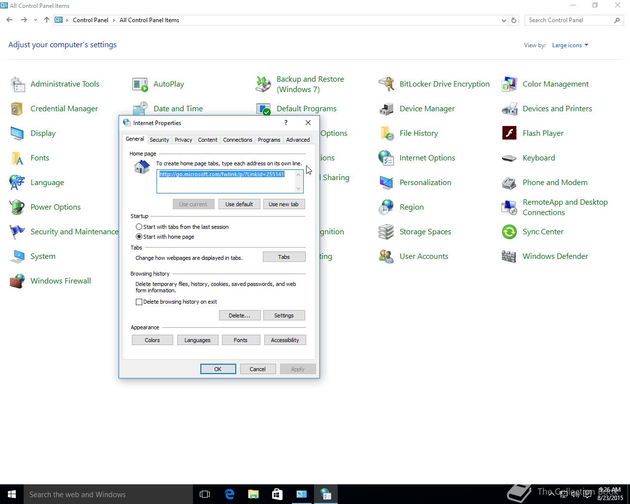This screenshot has width=630, height=504.
Task: Open the Colors appearance button
Action: [x=152, y=340]
